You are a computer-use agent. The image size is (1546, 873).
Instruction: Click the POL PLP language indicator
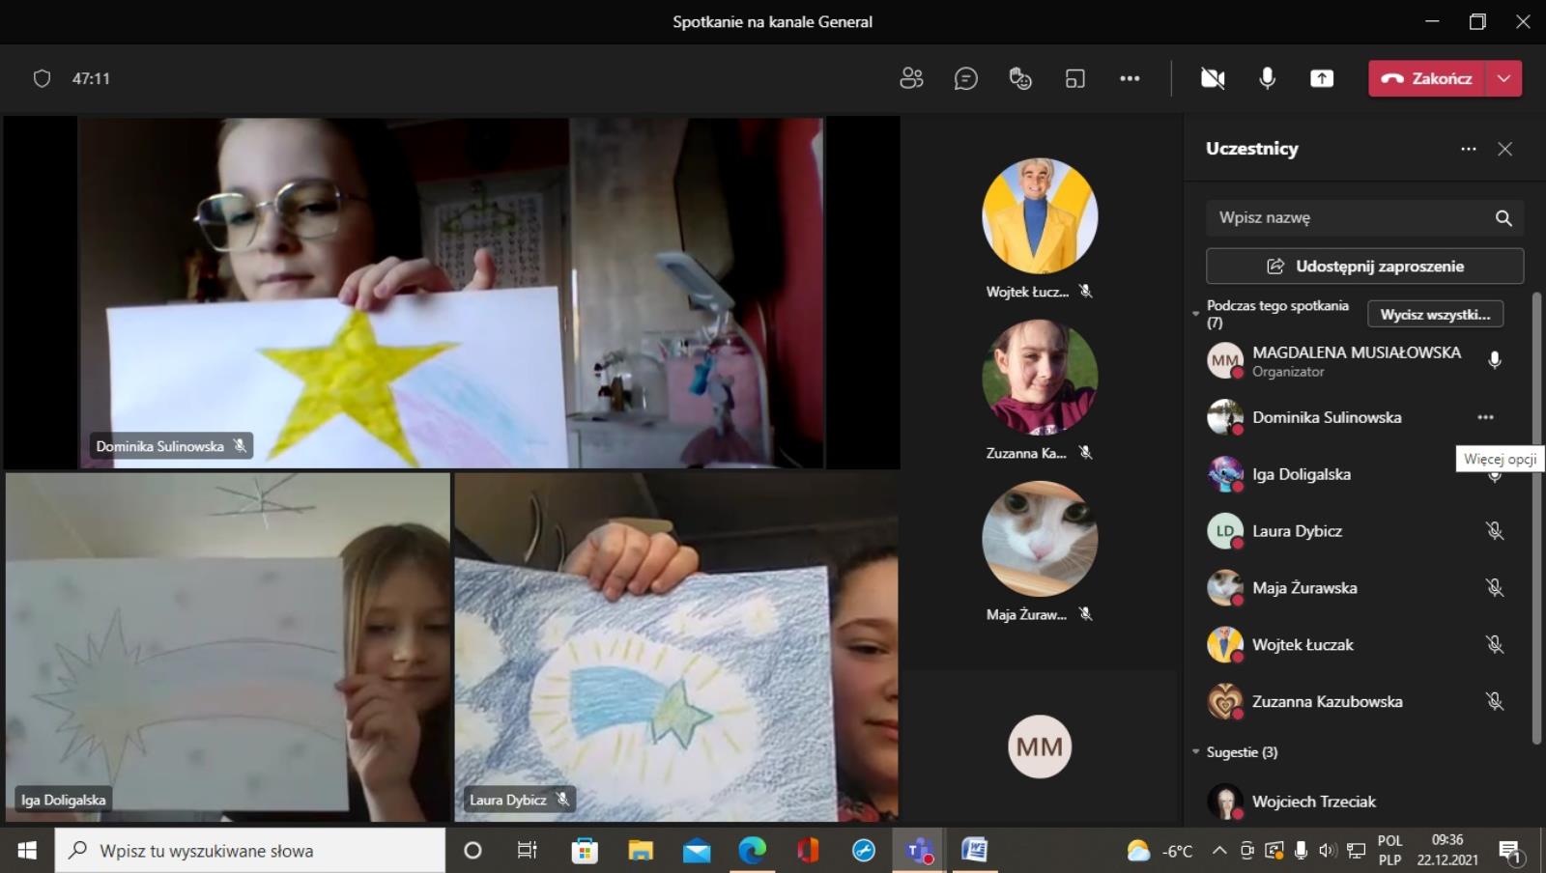tap(1389, 850)
